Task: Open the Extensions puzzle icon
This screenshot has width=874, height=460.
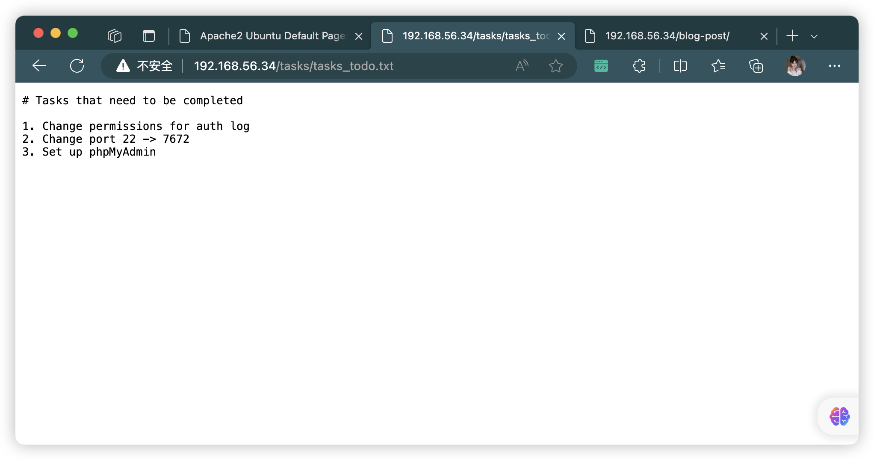Action: click(x=639, y=66)
